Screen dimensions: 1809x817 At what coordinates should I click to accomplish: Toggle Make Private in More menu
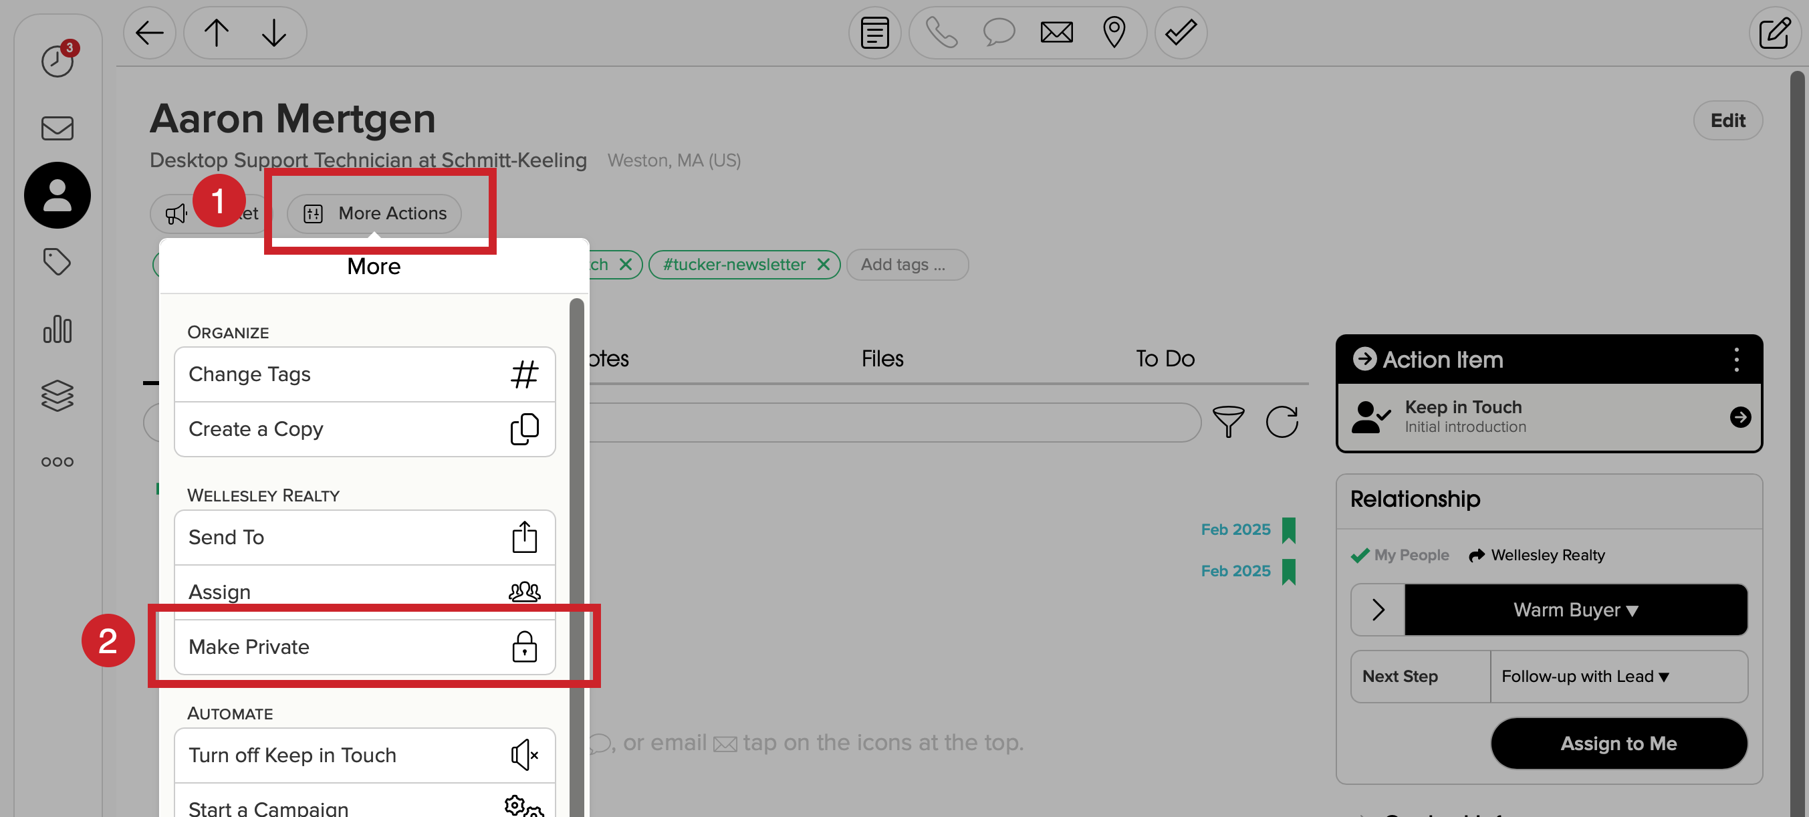pyautogui.click(x=364, y=647)
